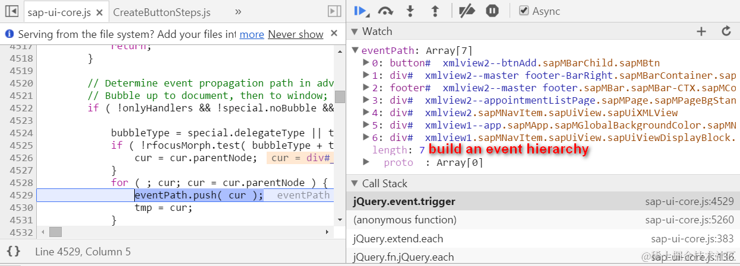Click the vertical code scrollbar thumb

(340, 97)
